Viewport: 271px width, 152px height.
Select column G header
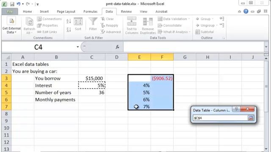pos(185,57)
